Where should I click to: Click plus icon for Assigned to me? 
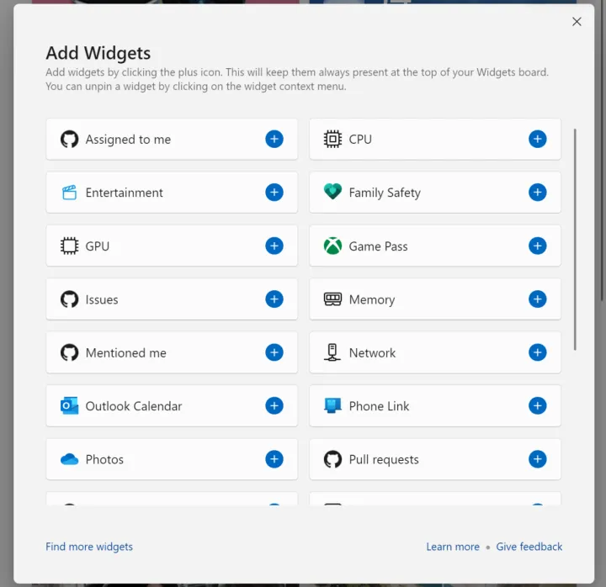click(274, 139)
